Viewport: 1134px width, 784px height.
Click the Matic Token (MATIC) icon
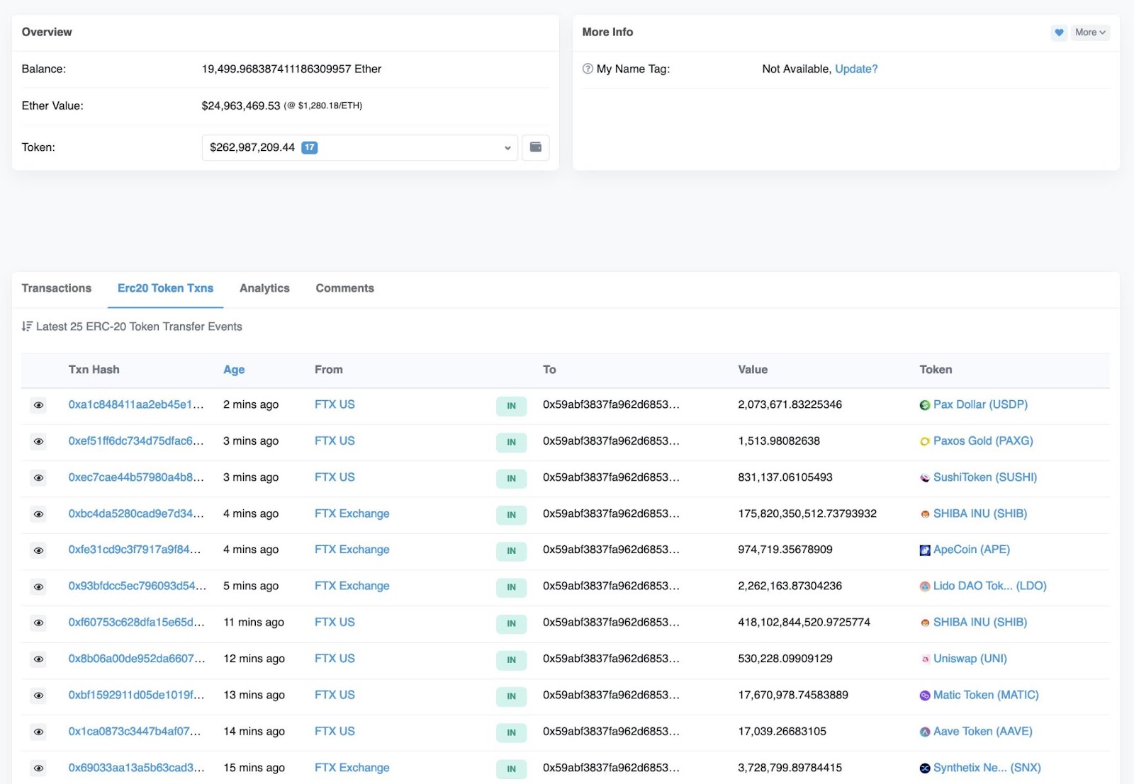[925, 695]
